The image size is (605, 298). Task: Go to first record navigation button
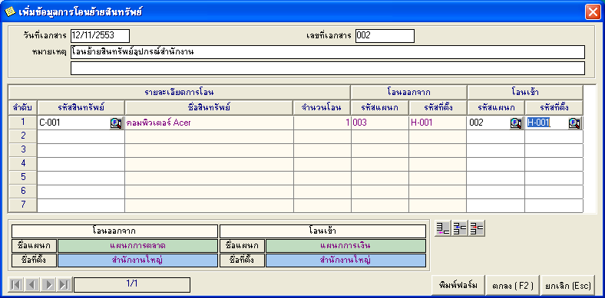(16, 285)
